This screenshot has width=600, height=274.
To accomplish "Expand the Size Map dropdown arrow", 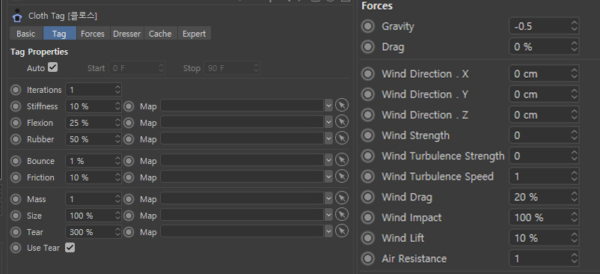I will 328,215.
